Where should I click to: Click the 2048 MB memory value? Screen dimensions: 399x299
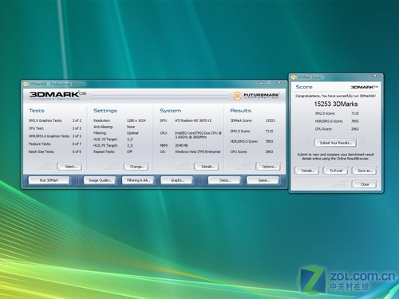click(181, 145)
